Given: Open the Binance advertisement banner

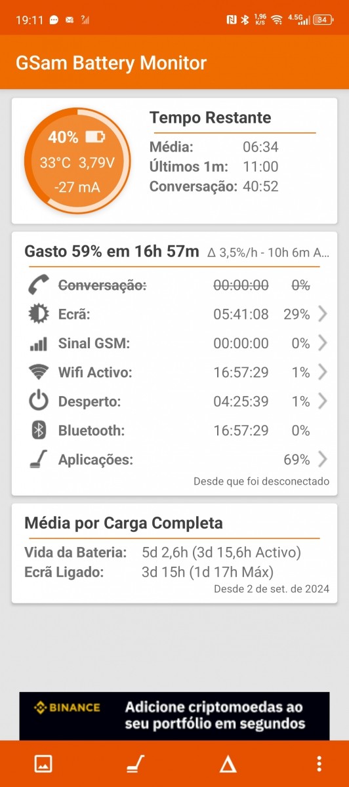Looking at the screenshot, I should pyautogui.click(x=174, y=716).
